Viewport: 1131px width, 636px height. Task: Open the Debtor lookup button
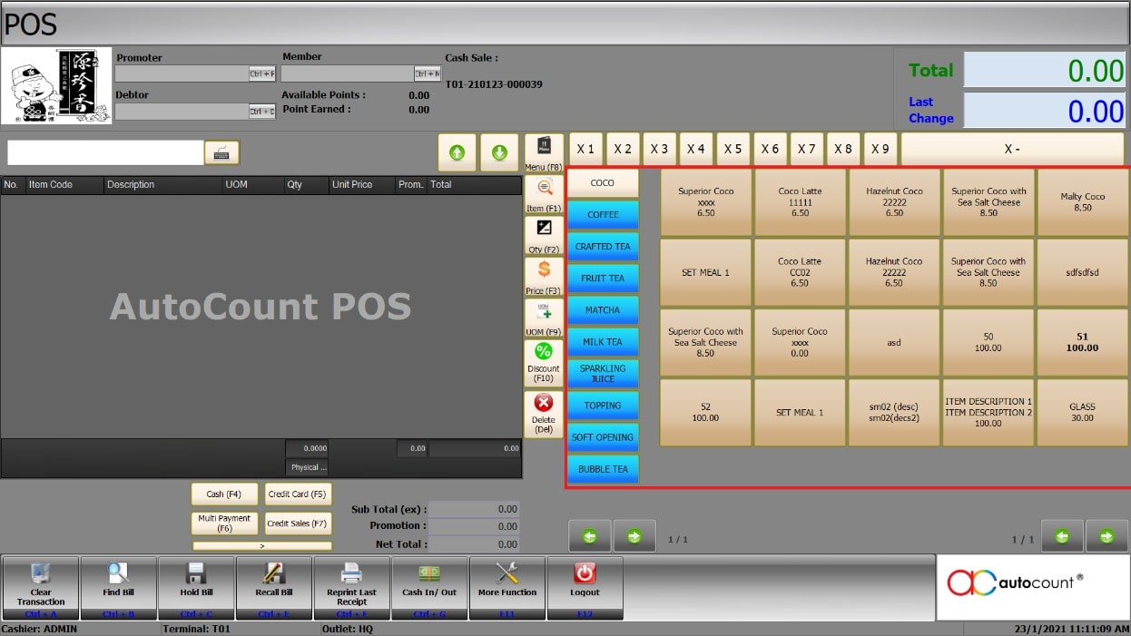pos(262,112)
